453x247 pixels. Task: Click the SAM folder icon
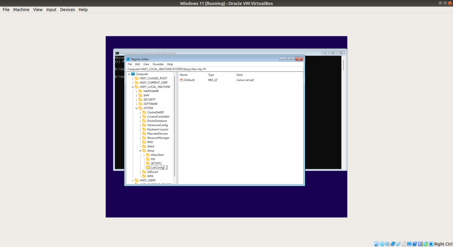point(140,95)
